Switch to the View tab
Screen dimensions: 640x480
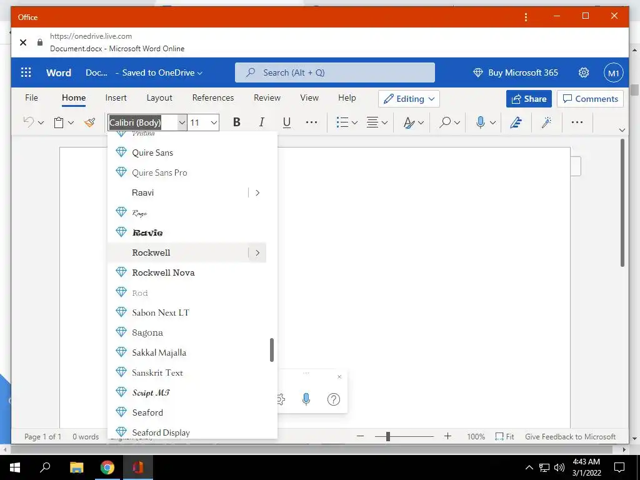309,97
